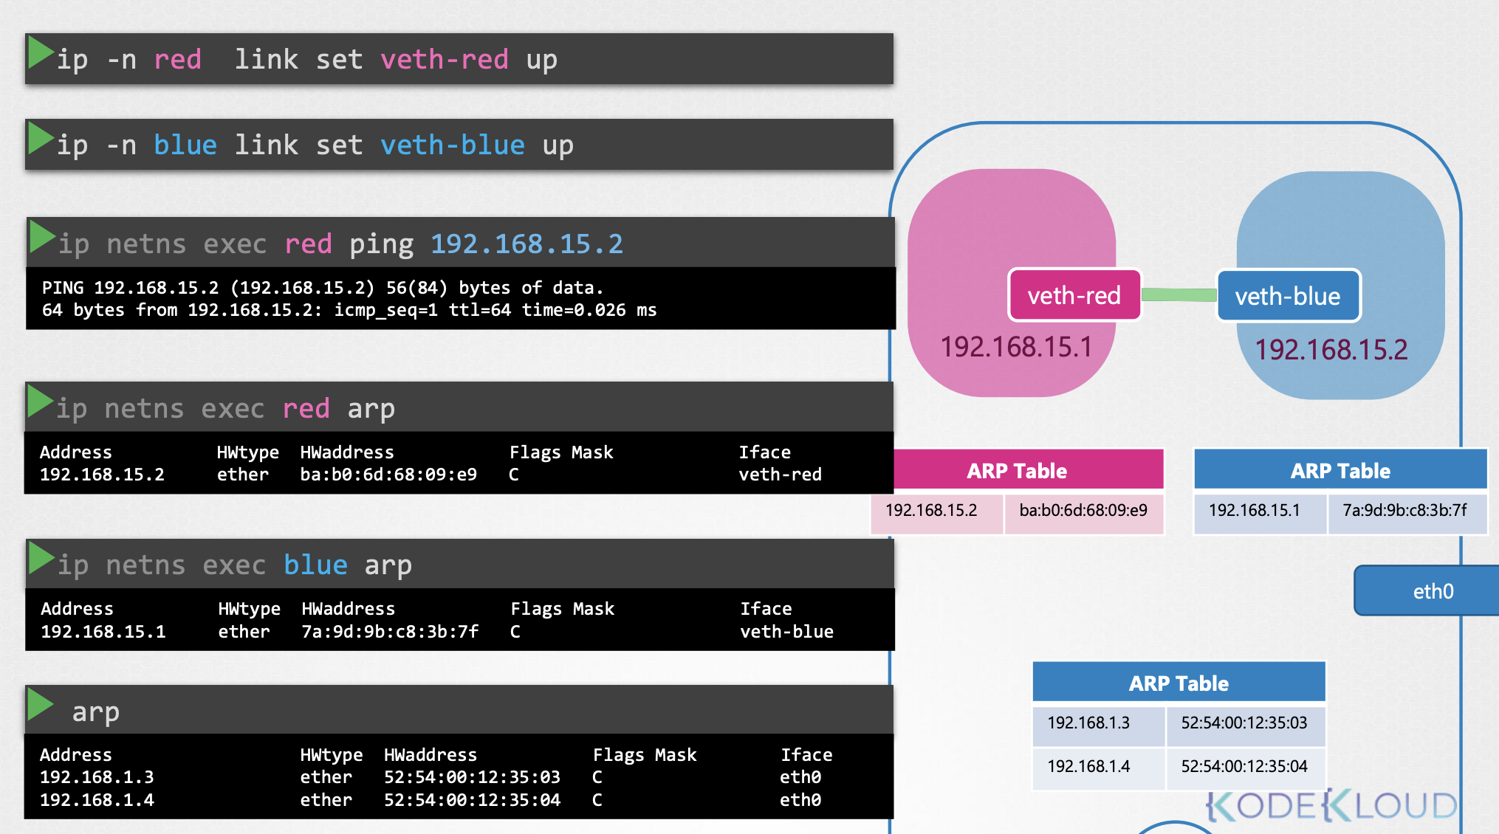Click the 'PING 192.168.15.2' output line
Screen dimensions: 1499x834
(323, 288)
